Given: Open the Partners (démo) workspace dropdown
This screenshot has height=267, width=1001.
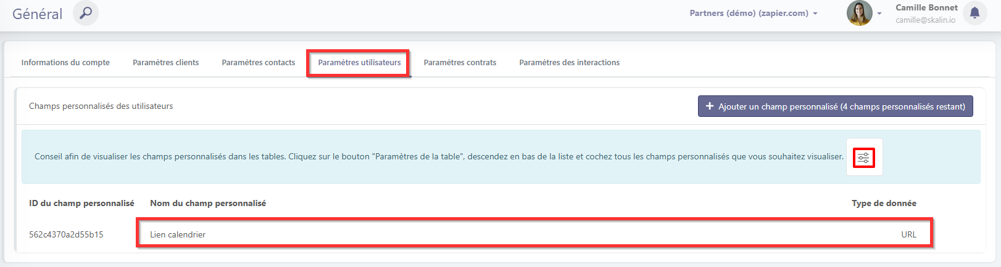Looking at the screenshot, I should (754, 13).
